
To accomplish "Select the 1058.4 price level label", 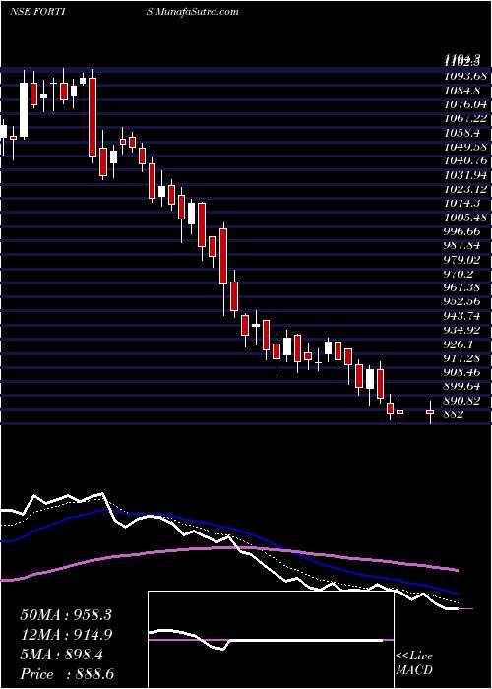I will 462,132.
